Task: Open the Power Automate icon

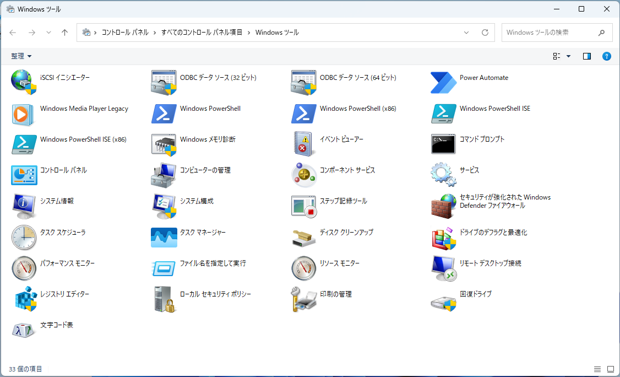Action: click(443, 82)
